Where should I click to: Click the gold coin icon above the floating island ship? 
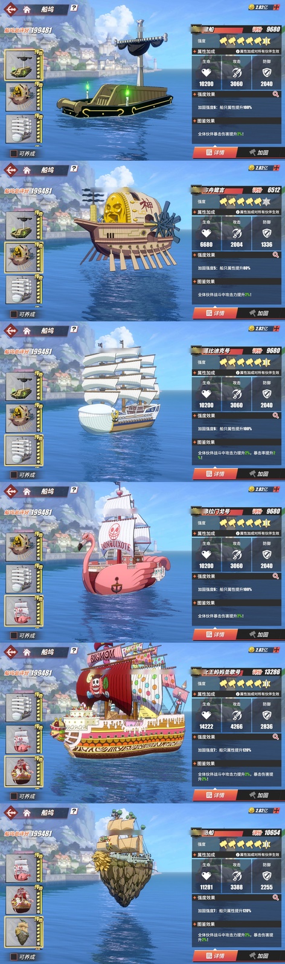[252, 810]
